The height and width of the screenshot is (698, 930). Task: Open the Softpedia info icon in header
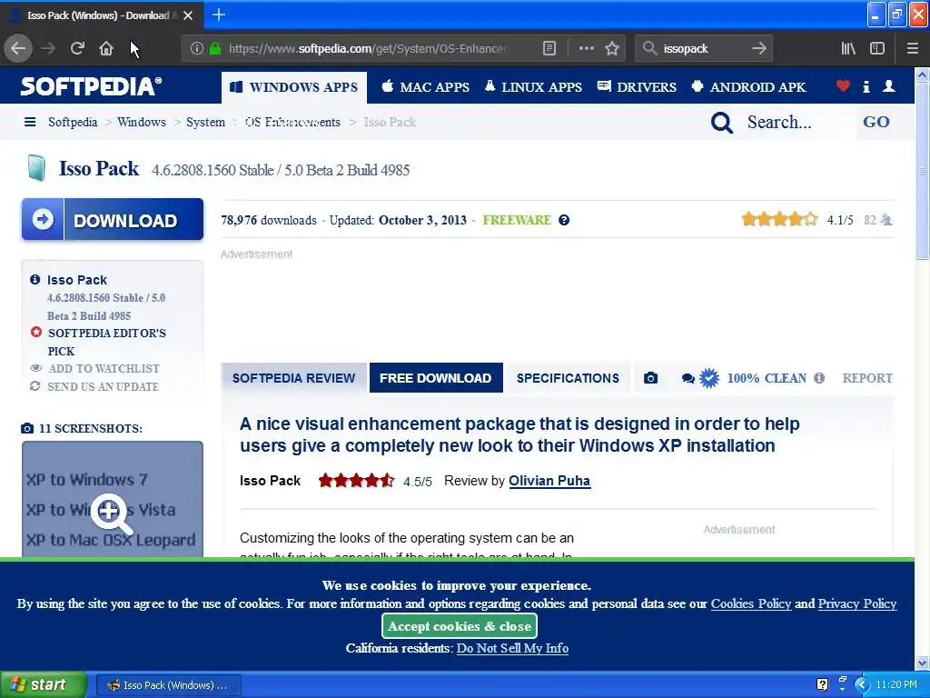click(x=866, y=86)
